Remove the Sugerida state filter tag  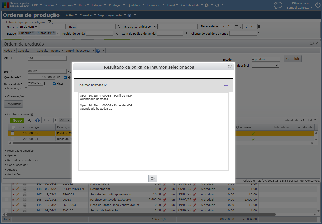(33, 33)
